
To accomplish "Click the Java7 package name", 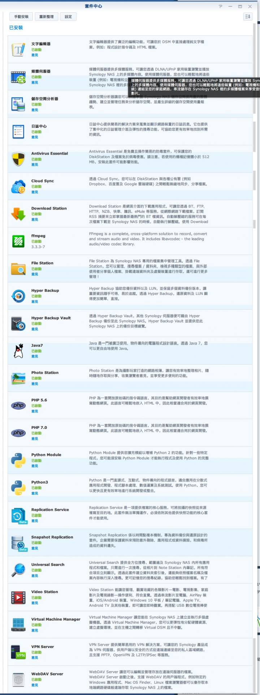I will [x=37, y=345].
